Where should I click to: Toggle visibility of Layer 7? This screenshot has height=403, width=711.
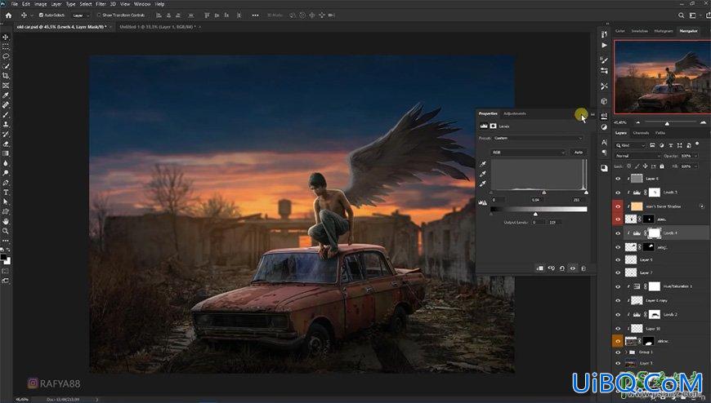coord(618,272)
